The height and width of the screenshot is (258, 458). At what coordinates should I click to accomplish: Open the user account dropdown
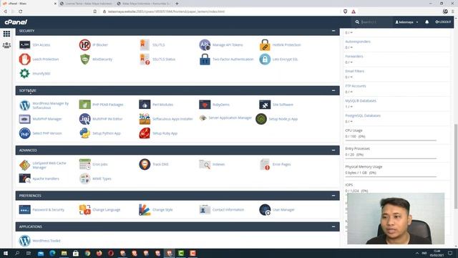click(x=406, y=22)
